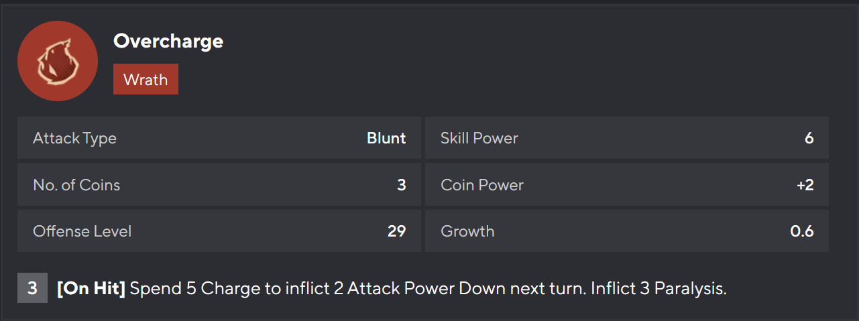Click the Wrath affinity tag
Viewport: 859px width, 321px height.
click(x=146, y=79)
